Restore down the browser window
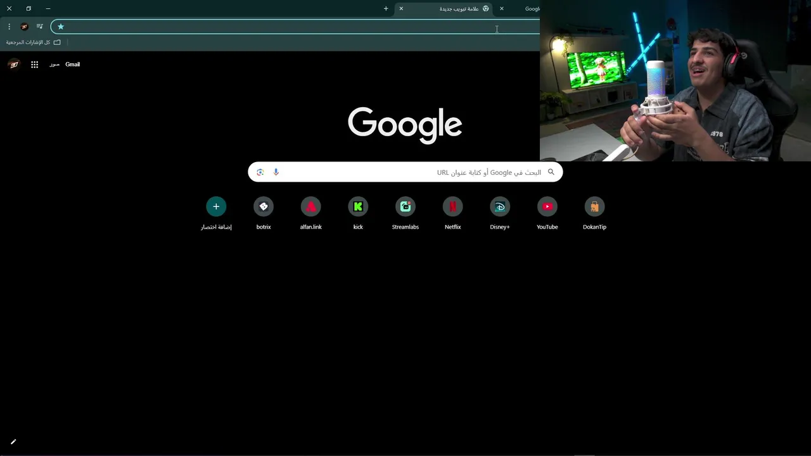Screen dimensions: 811x456 coord(29,9)
